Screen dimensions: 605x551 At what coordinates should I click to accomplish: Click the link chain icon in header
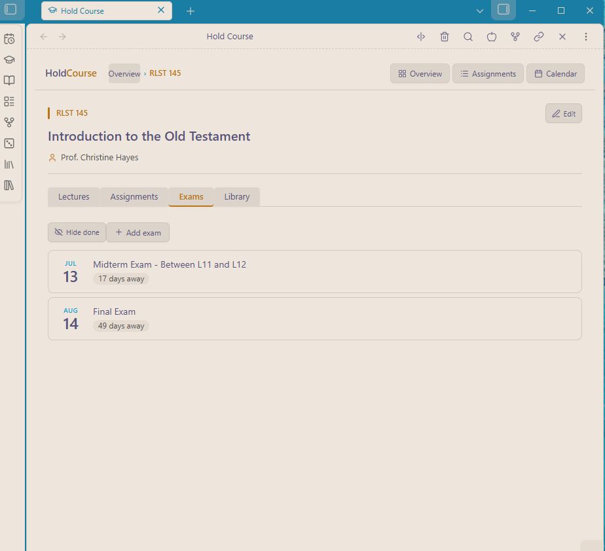click(539, 37)
